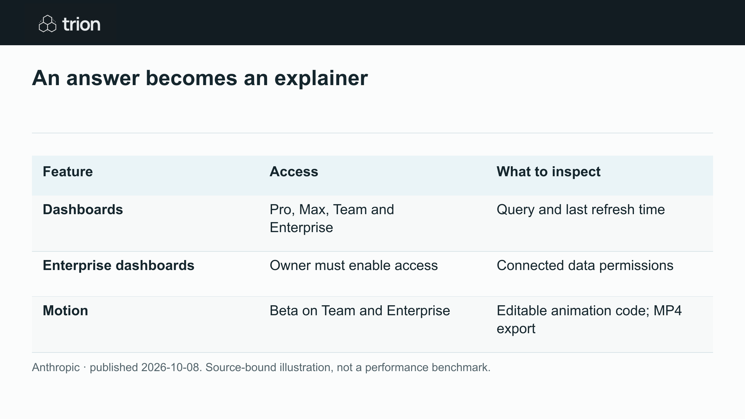Image resolution: width=745 pixels, height=419 pixels.
Task: Click the Anthropic source footnote
Action: click(x=261, y=367)
